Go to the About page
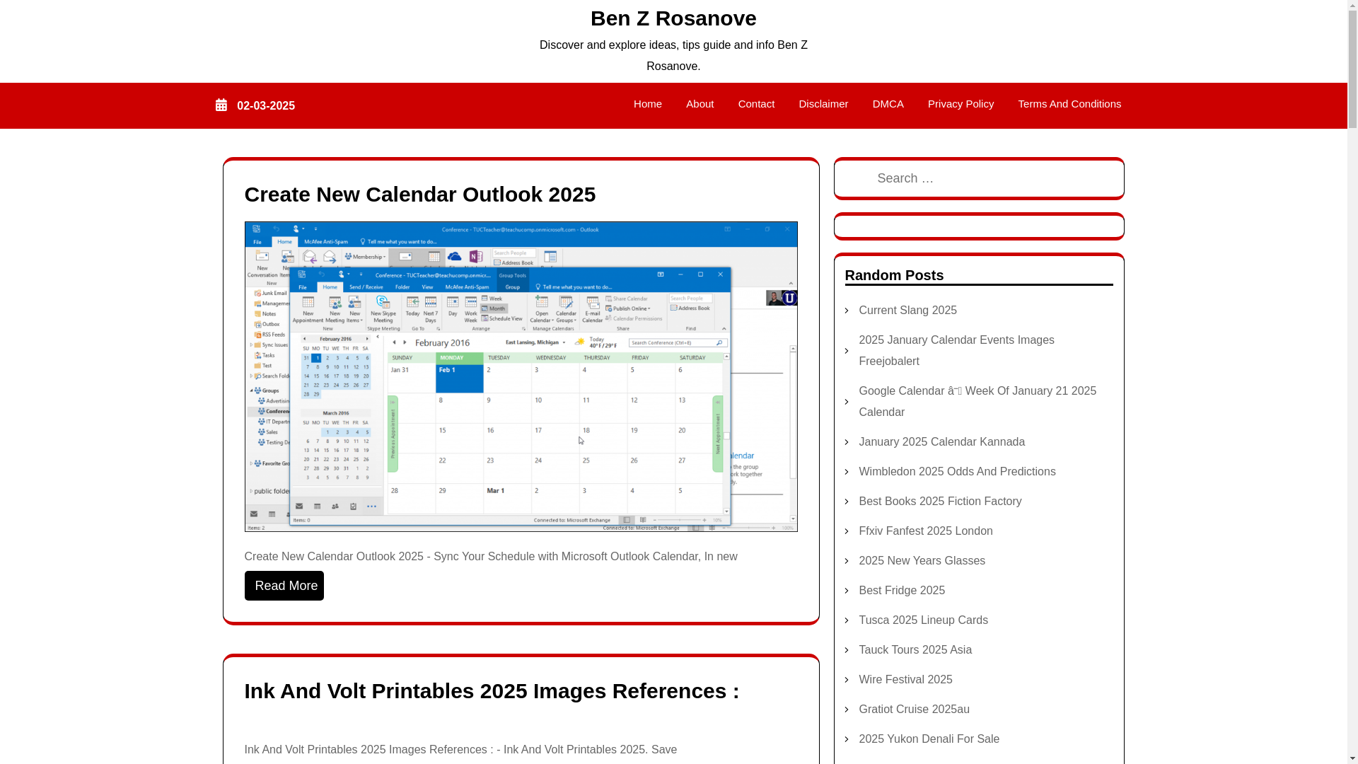 click(x=700, y=104)
